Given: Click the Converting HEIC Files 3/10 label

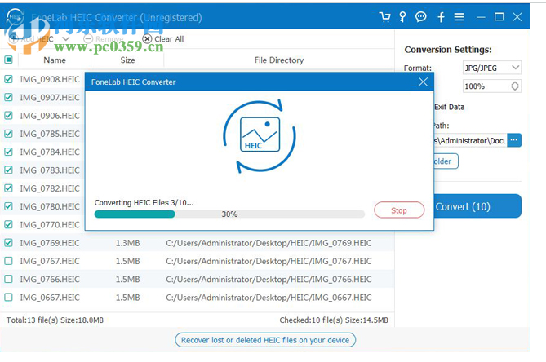Looking at the screenshot, I should [144, 202].
